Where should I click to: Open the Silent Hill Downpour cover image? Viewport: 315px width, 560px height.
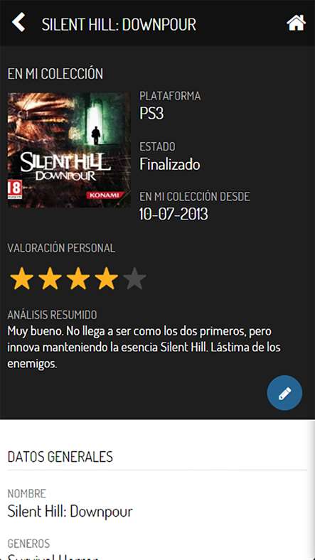click(x=69, y=150)
